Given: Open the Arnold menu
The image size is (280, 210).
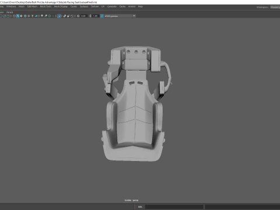Looking at the screenshot, I should point(132,6).
